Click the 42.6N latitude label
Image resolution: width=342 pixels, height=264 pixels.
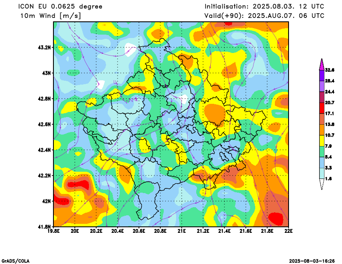(44, 124)
